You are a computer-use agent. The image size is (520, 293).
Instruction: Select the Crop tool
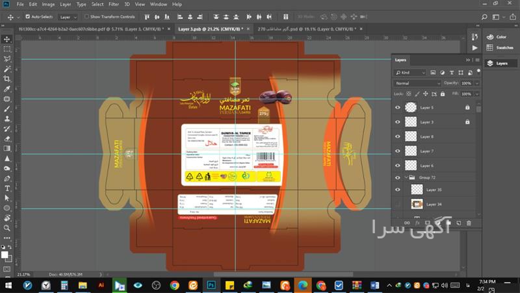coord(6,79)
